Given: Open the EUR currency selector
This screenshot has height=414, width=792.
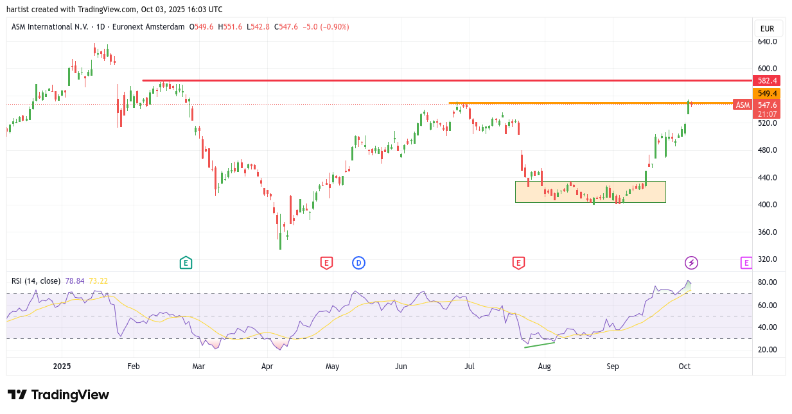Looking at the screenshot, I should (x=767, y=29).
